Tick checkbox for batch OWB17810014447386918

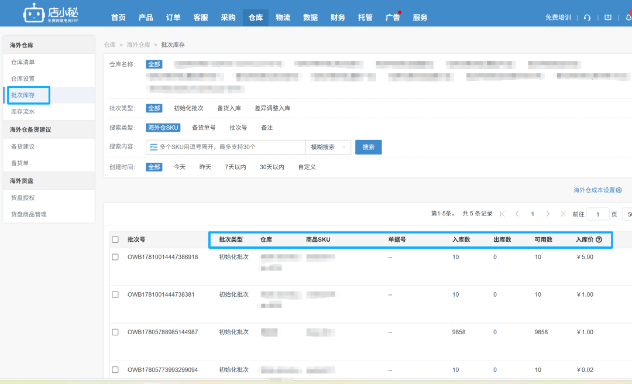[x=115, y=257]
